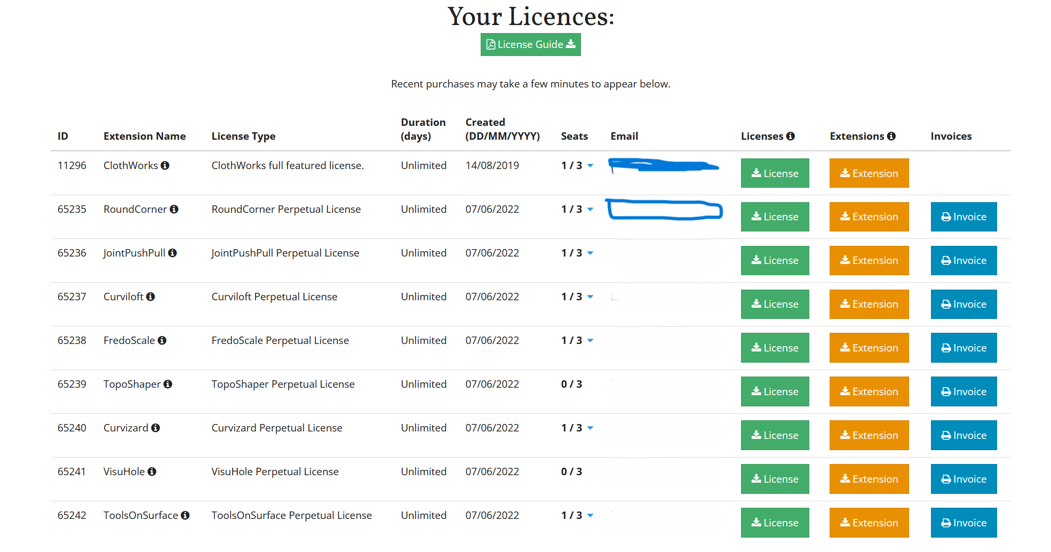
Task: Open Invoice for VisuHole license
Action: (964, 479)
